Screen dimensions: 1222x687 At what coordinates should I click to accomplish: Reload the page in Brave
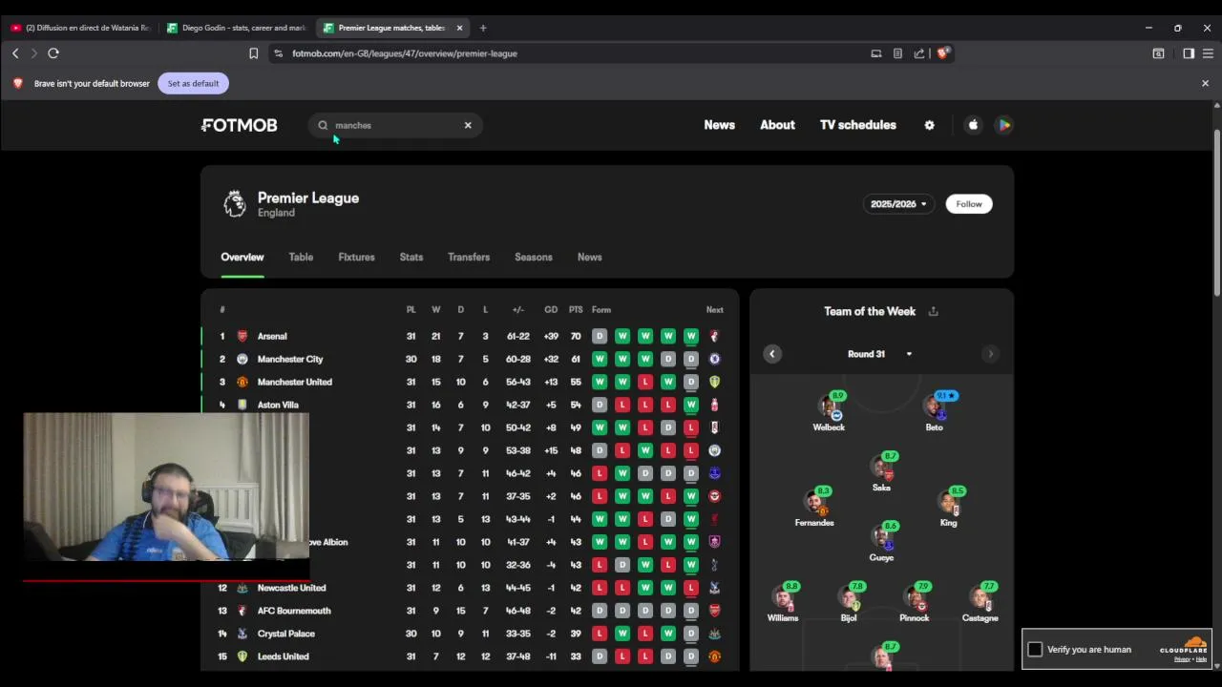[x=53, y=53]
